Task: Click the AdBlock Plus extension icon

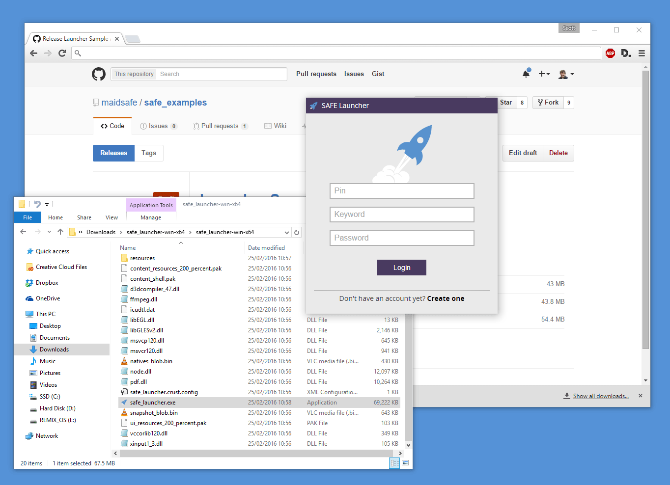Action: point(610,53)
